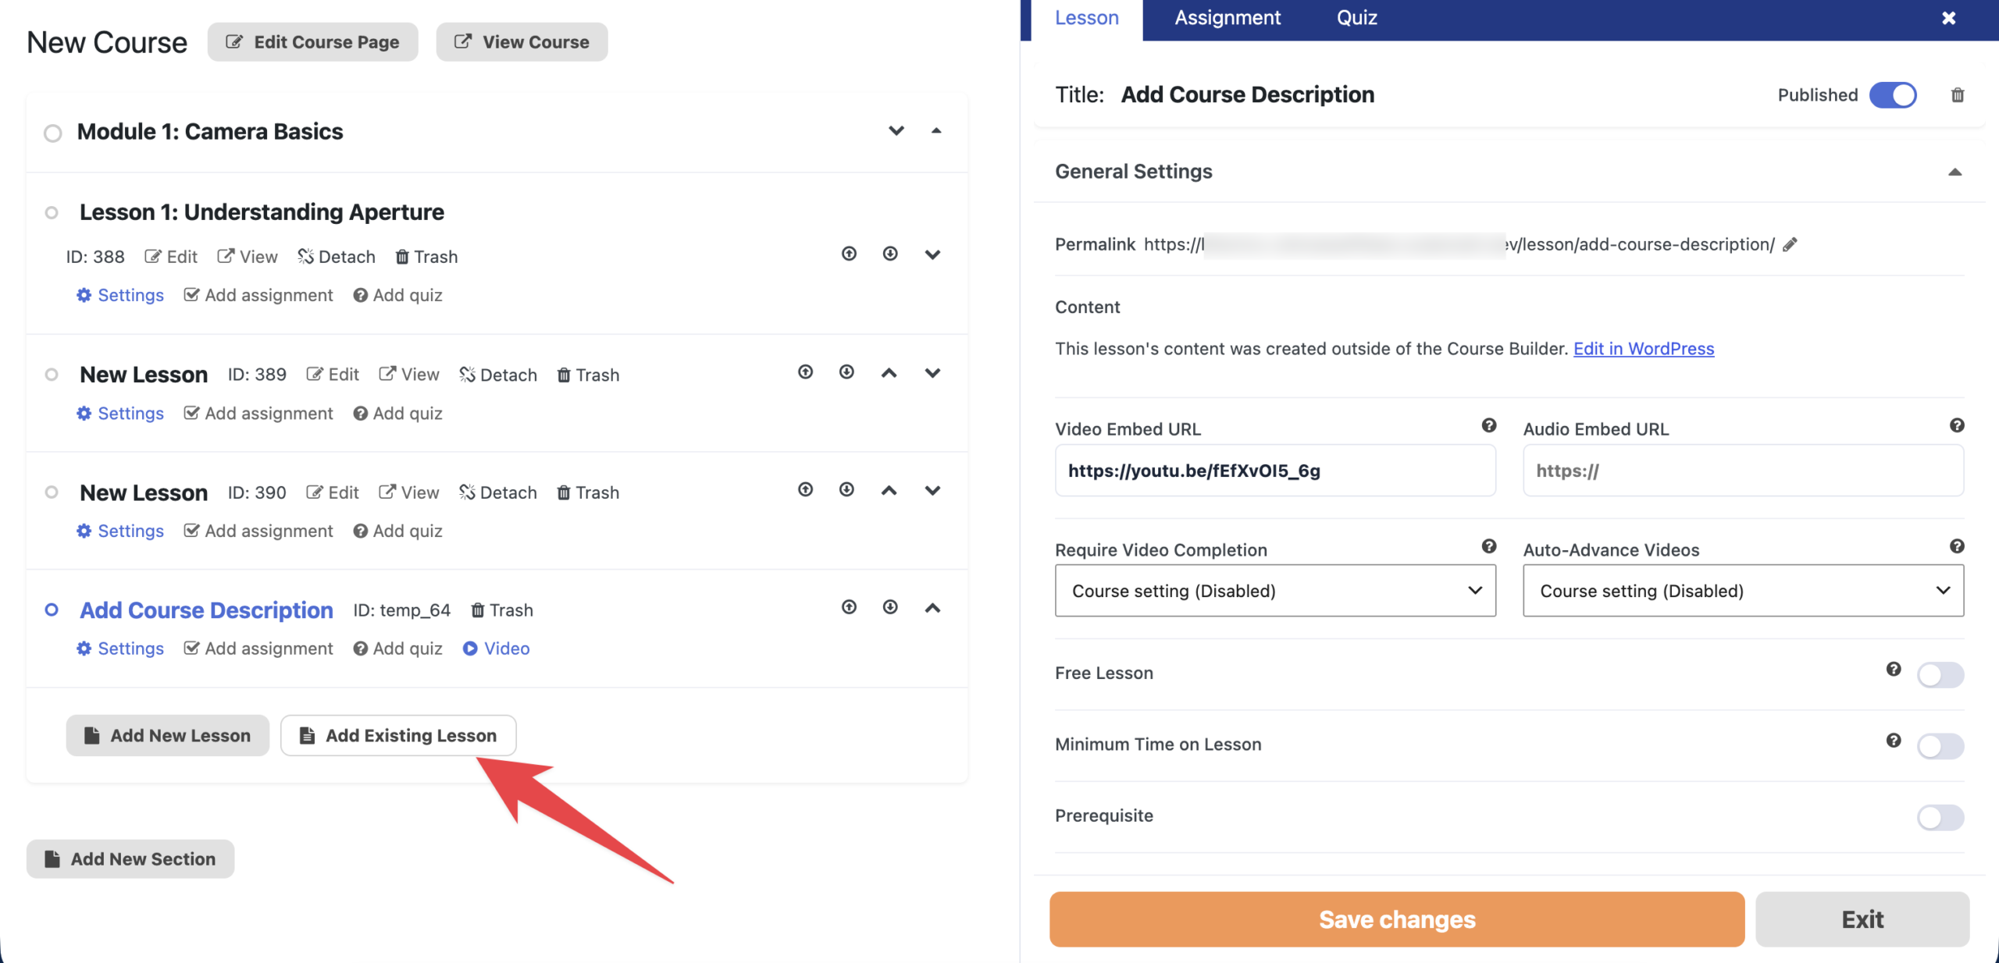View lesson ID 390
The width and height of the screenshot is (1999, 963).
(x=409, y=492)
